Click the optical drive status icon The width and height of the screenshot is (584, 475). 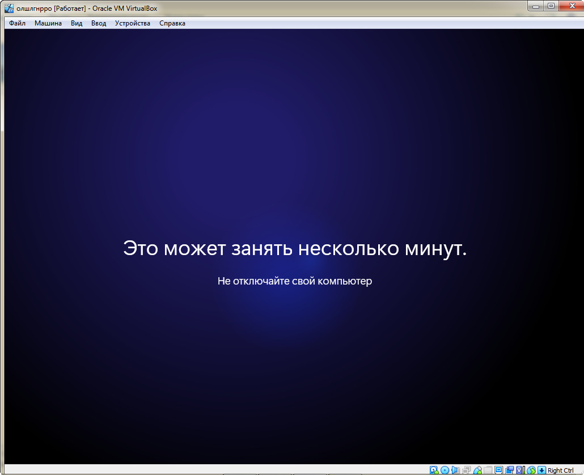(x=445, y=470)
